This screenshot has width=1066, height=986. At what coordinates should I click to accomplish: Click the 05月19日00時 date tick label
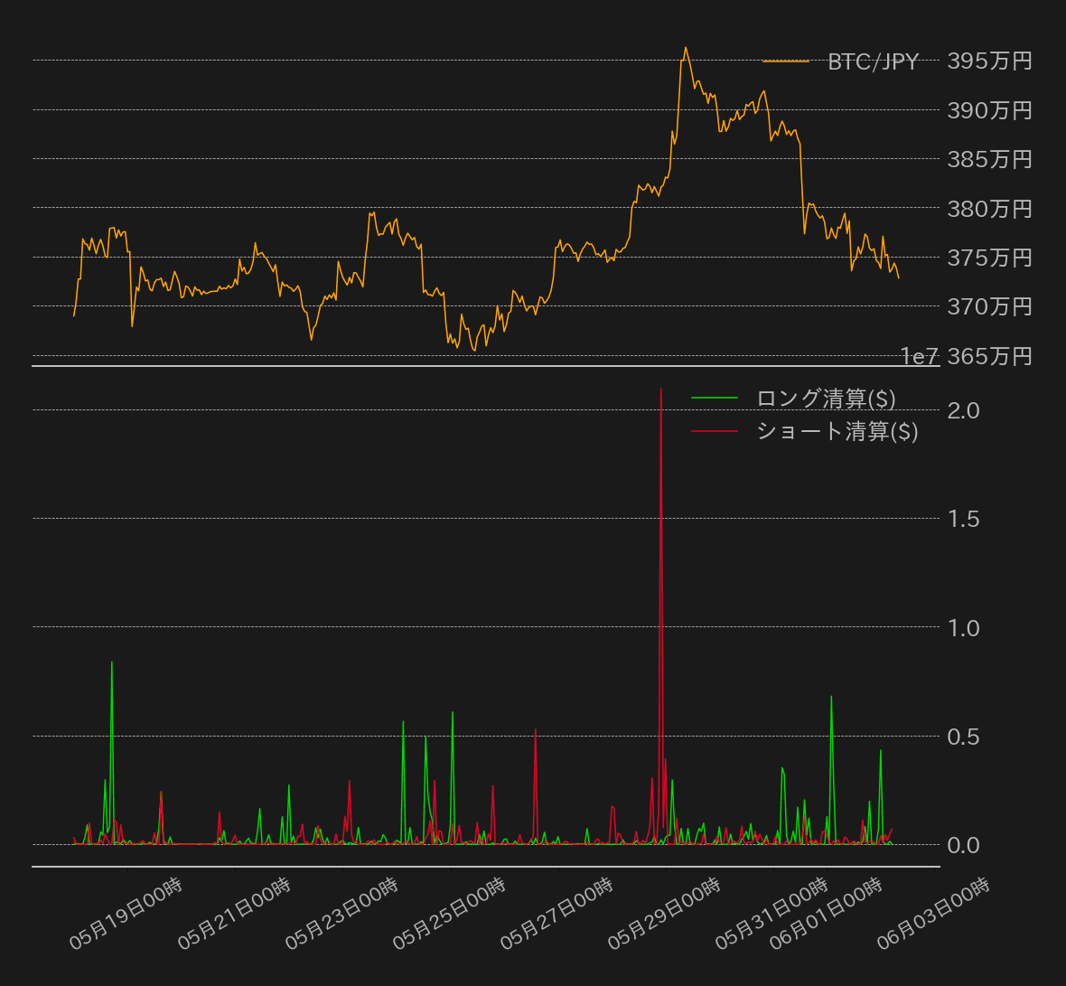(x=126, y=913)
